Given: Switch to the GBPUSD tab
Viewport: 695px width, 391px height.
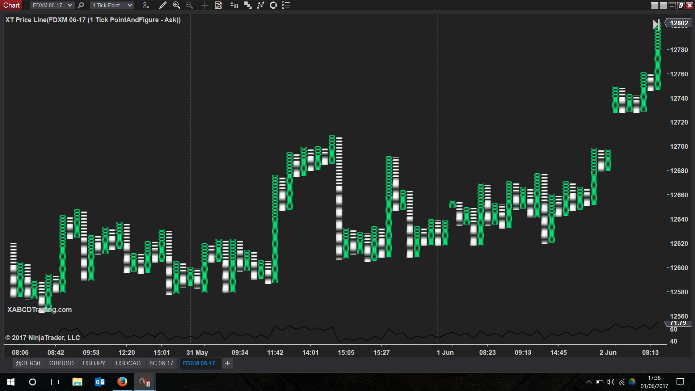Looking at the screenshot, I should point(61,363).
